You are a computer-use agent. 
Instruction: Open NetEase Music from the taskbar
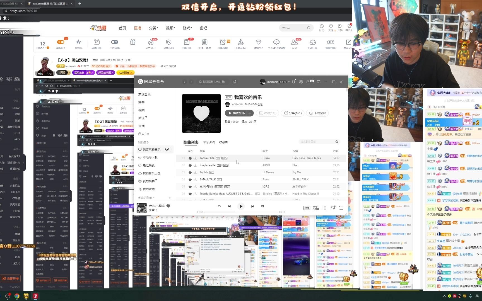click(x=35, y=296)
